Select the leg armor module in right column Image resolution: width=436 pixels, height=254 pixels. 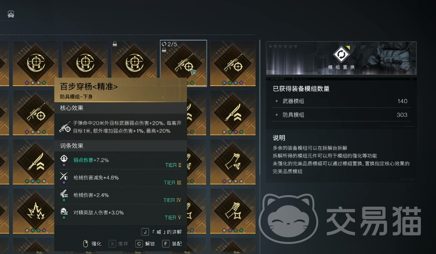(233, 162)
